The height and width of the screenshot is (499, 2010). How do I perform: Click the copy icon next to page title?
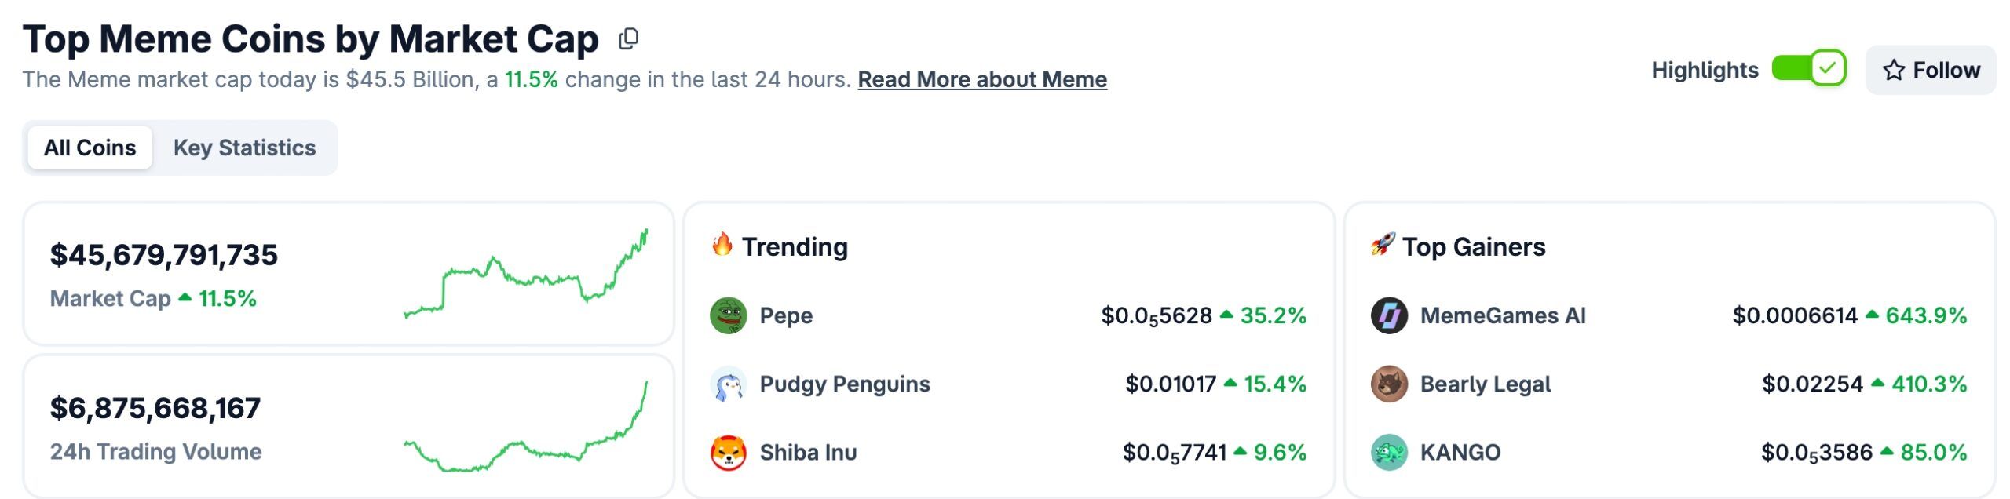(x=627, y=38)
